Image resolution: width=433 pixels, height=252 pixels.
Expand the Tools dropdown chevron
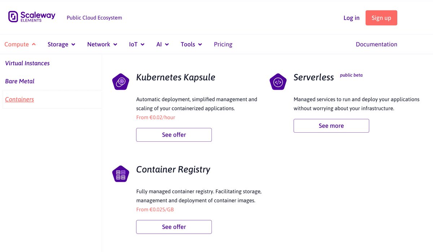pyautogui.click(x=200, y=44)
